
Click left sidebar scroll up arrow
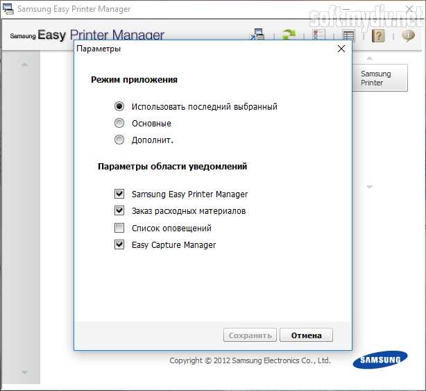tap(25, 65)
